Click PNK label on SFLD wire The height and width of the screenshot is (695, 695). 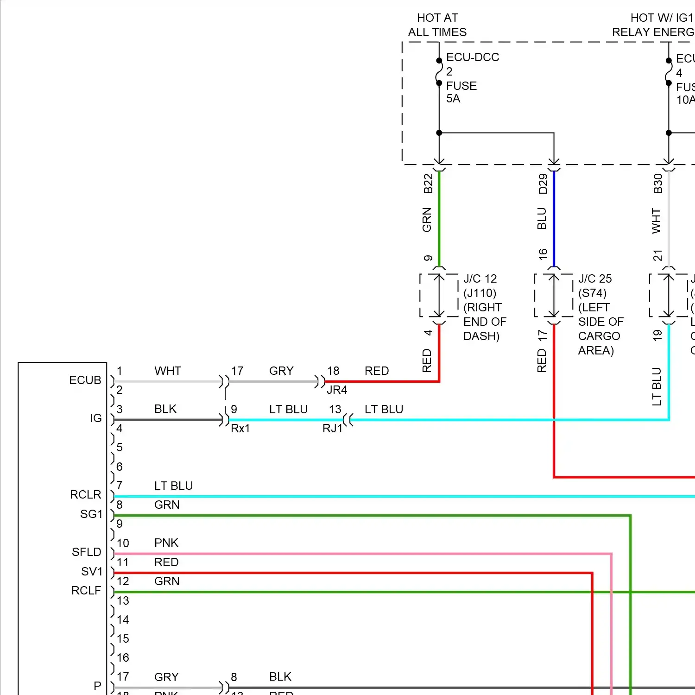(x=166, y=543)
